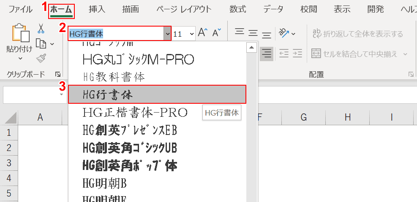Image resolution: width=417 pixels, height=202 pixels.
Task: Select row 1 header
Action: point(9,132)
